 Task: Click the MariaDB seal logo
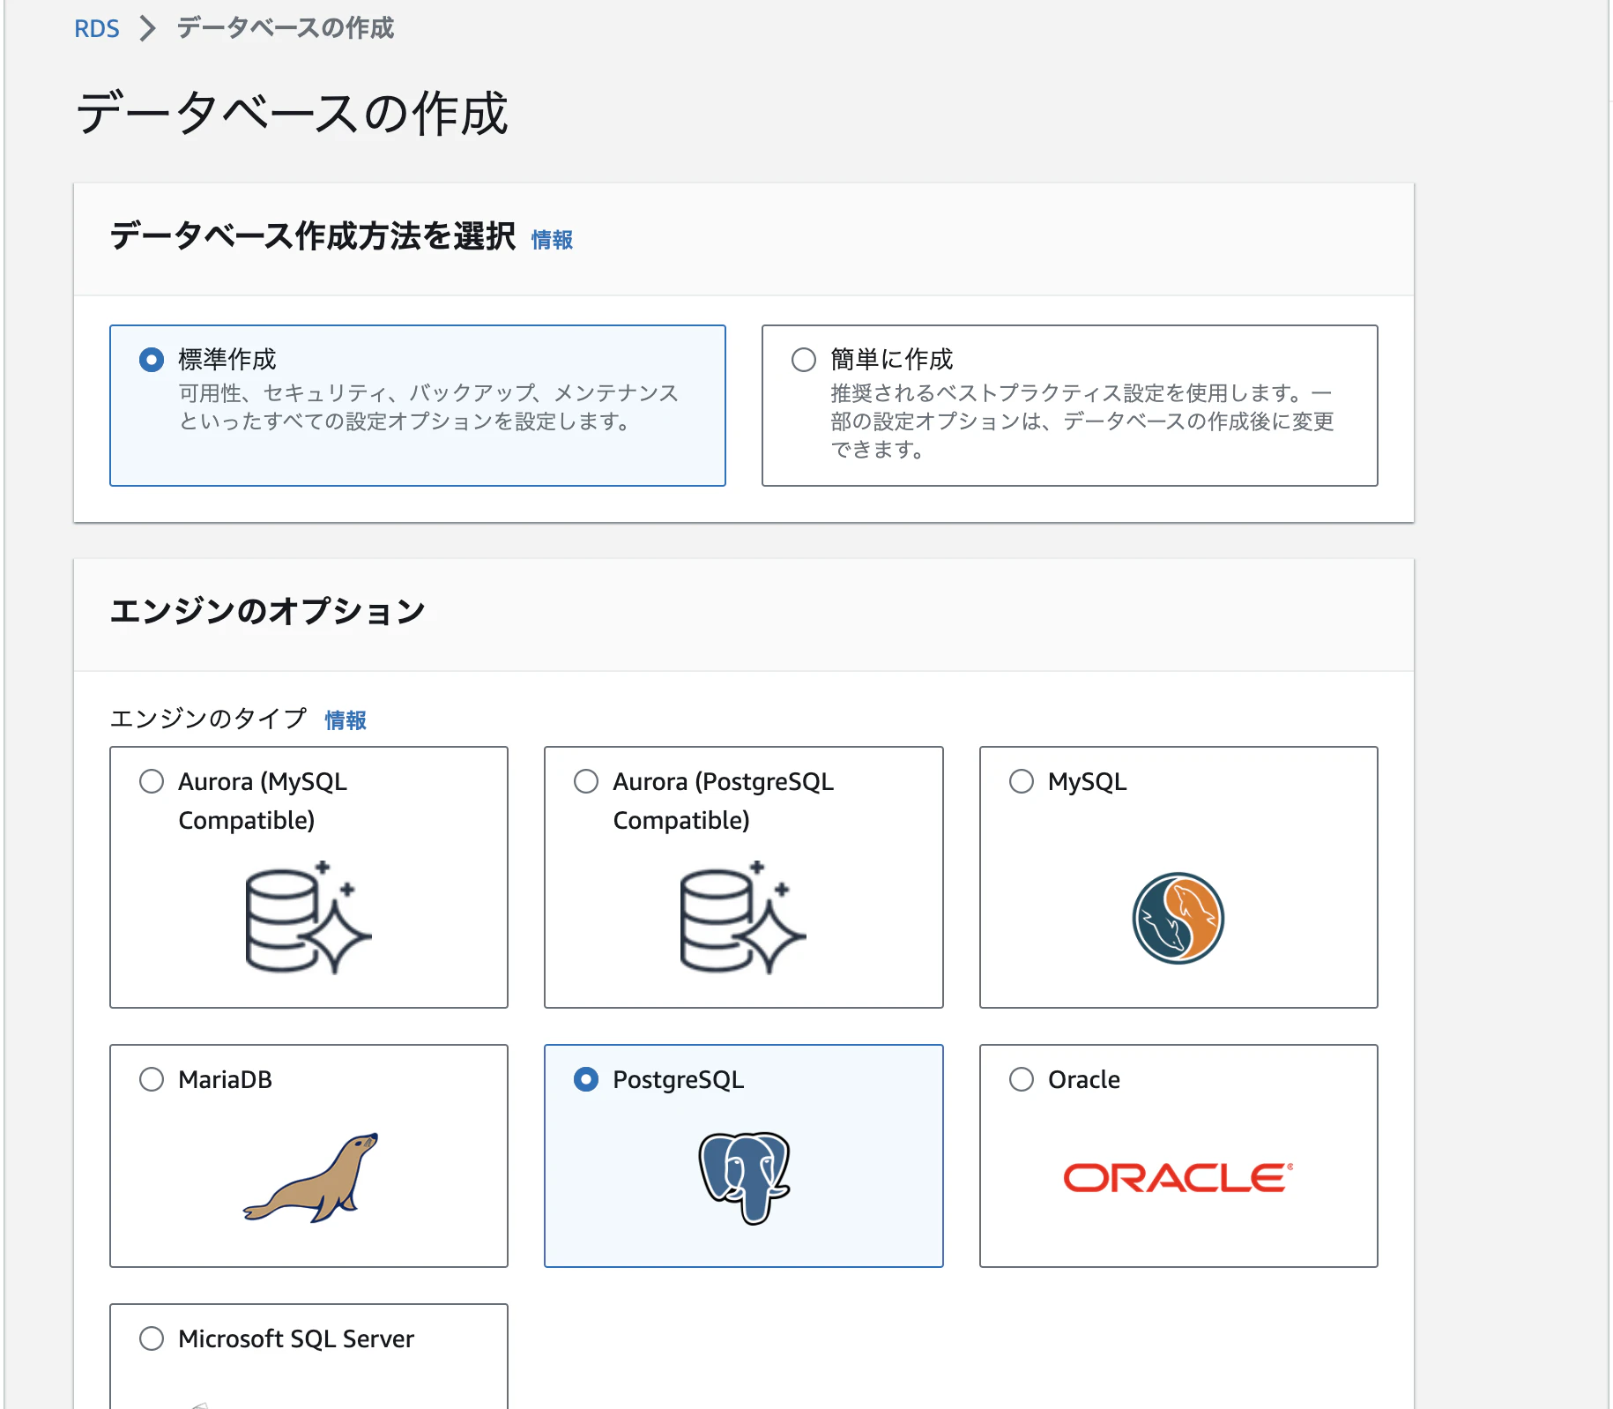pos(310,1177)
